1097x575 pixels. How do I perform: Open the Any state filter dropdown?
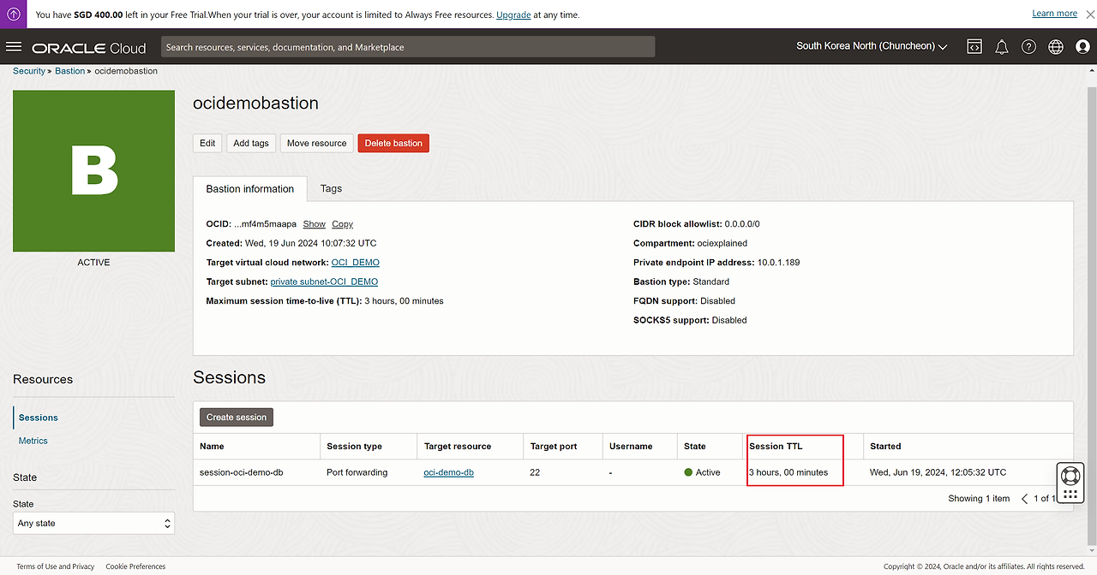[x=94, y=523]
